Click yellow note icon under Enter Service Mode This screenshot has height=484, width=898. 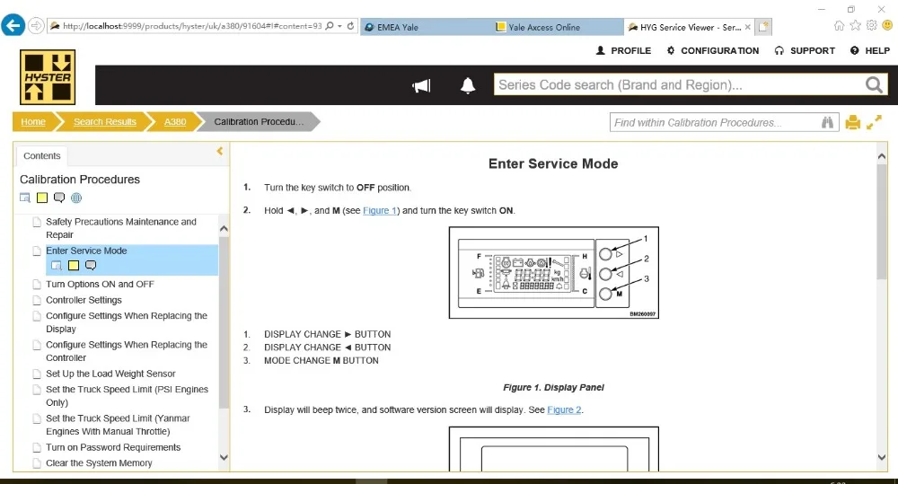[x=74, y=265]
